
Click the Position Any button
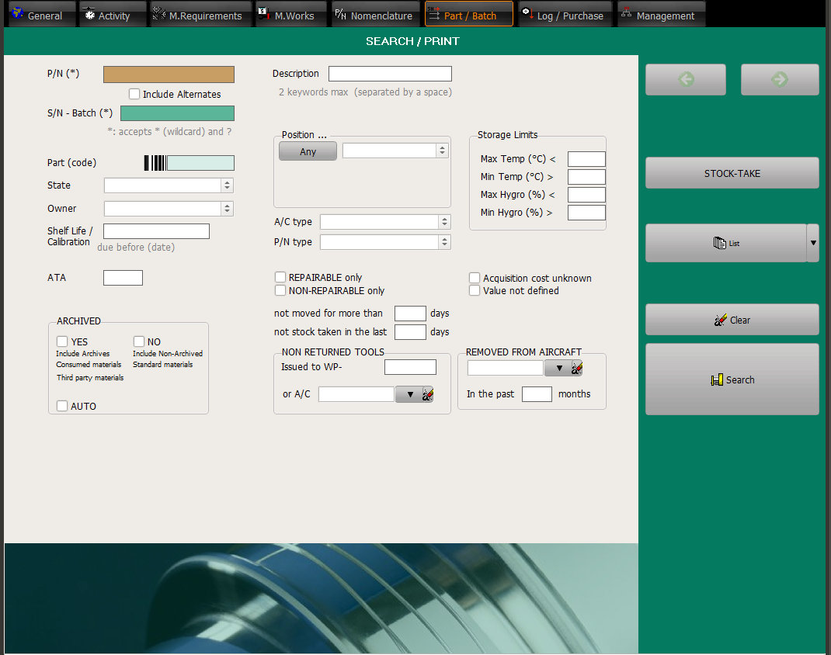pos(308,151)
